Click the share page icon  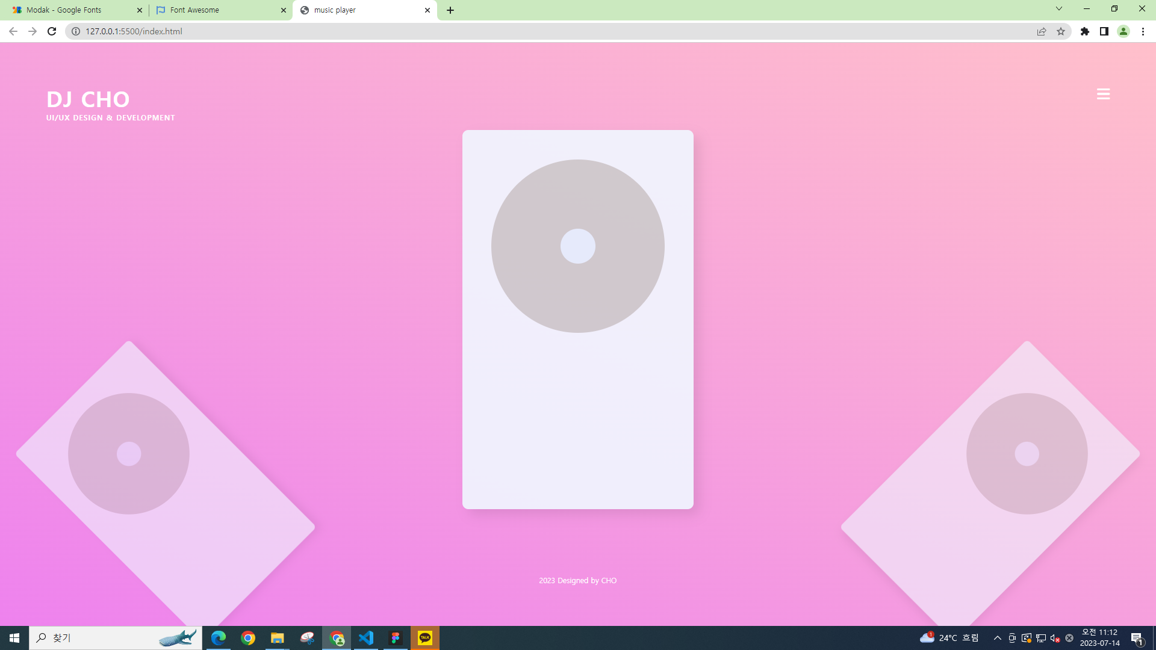[1042, 31]
